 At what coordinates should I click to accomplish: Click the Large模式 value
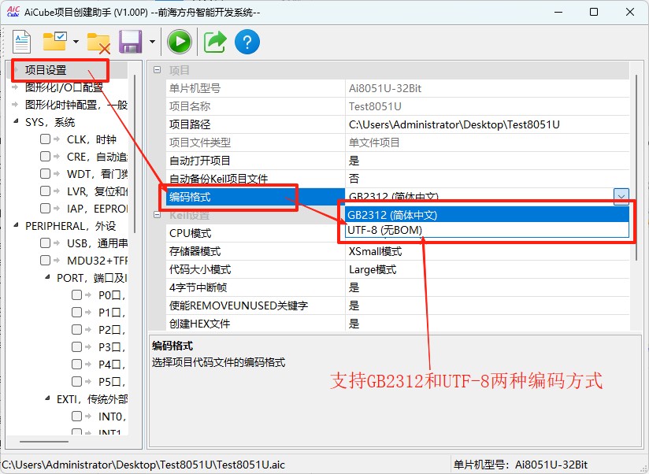pos(373,269)
